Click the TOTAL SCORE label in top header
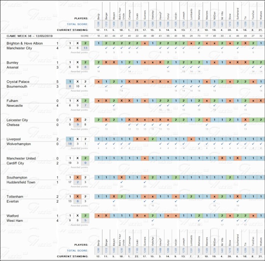Viewport: 265px width, 261px height. [x=78, y=24]
